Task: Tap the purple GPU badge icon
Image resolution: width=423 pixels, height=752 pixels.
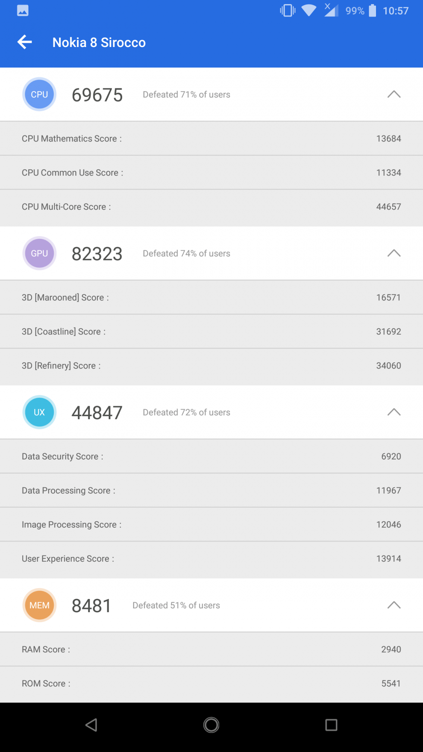Action: tap(39, 253)
